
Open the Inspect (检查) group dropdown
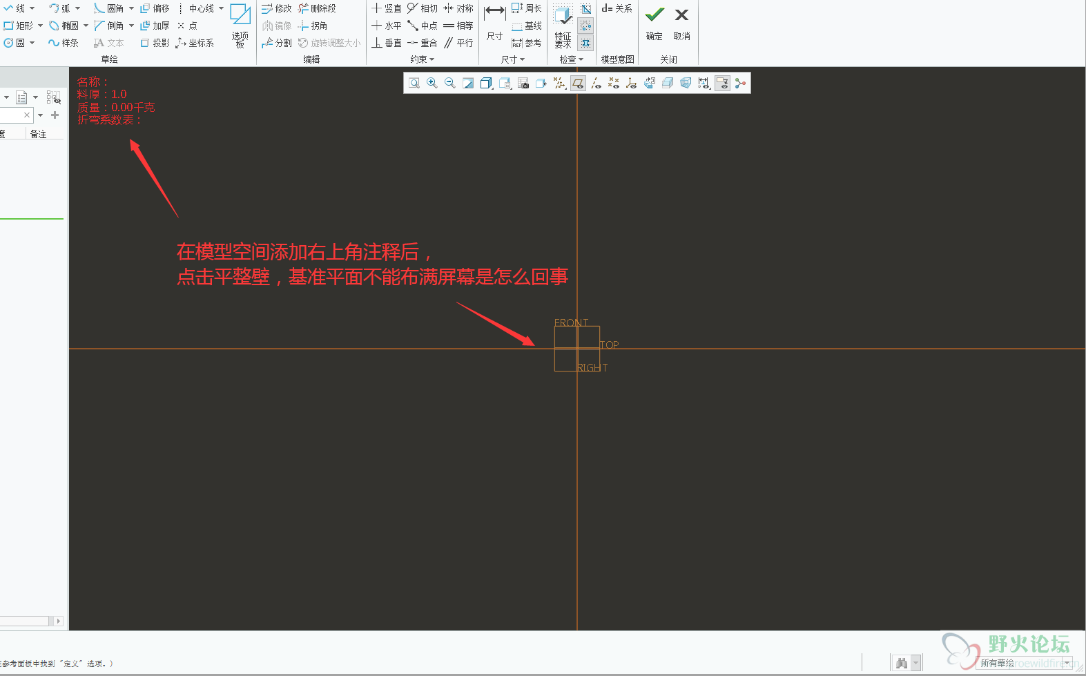click(572, 59)
